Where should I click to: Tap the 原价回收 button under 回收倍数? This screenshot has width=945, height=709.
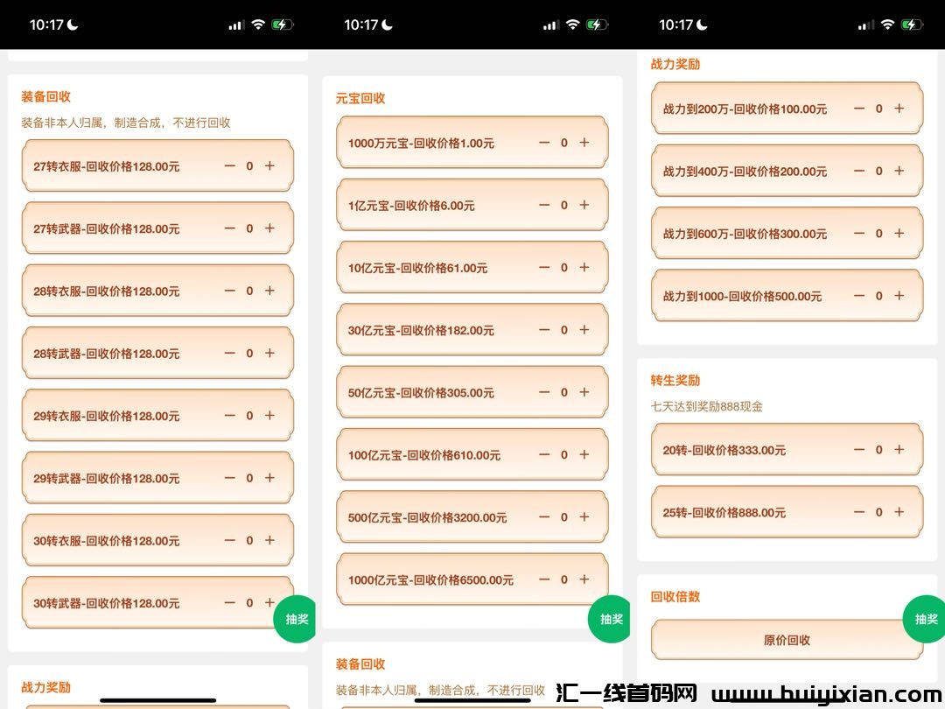click(x=786, y=640)
